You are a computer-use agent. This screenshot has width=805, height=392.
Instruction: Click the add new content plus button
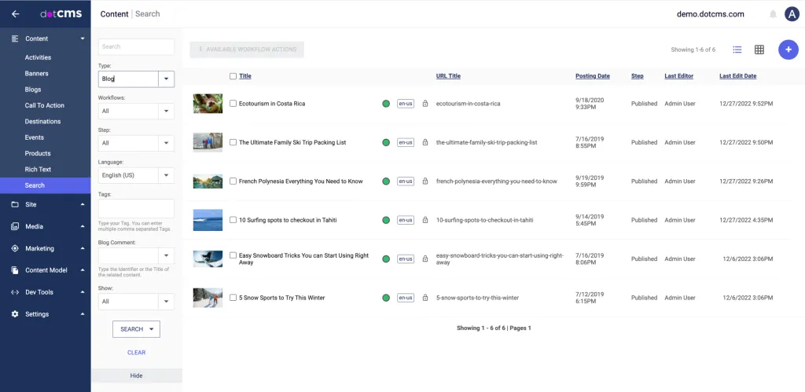[x=788, y=49]
